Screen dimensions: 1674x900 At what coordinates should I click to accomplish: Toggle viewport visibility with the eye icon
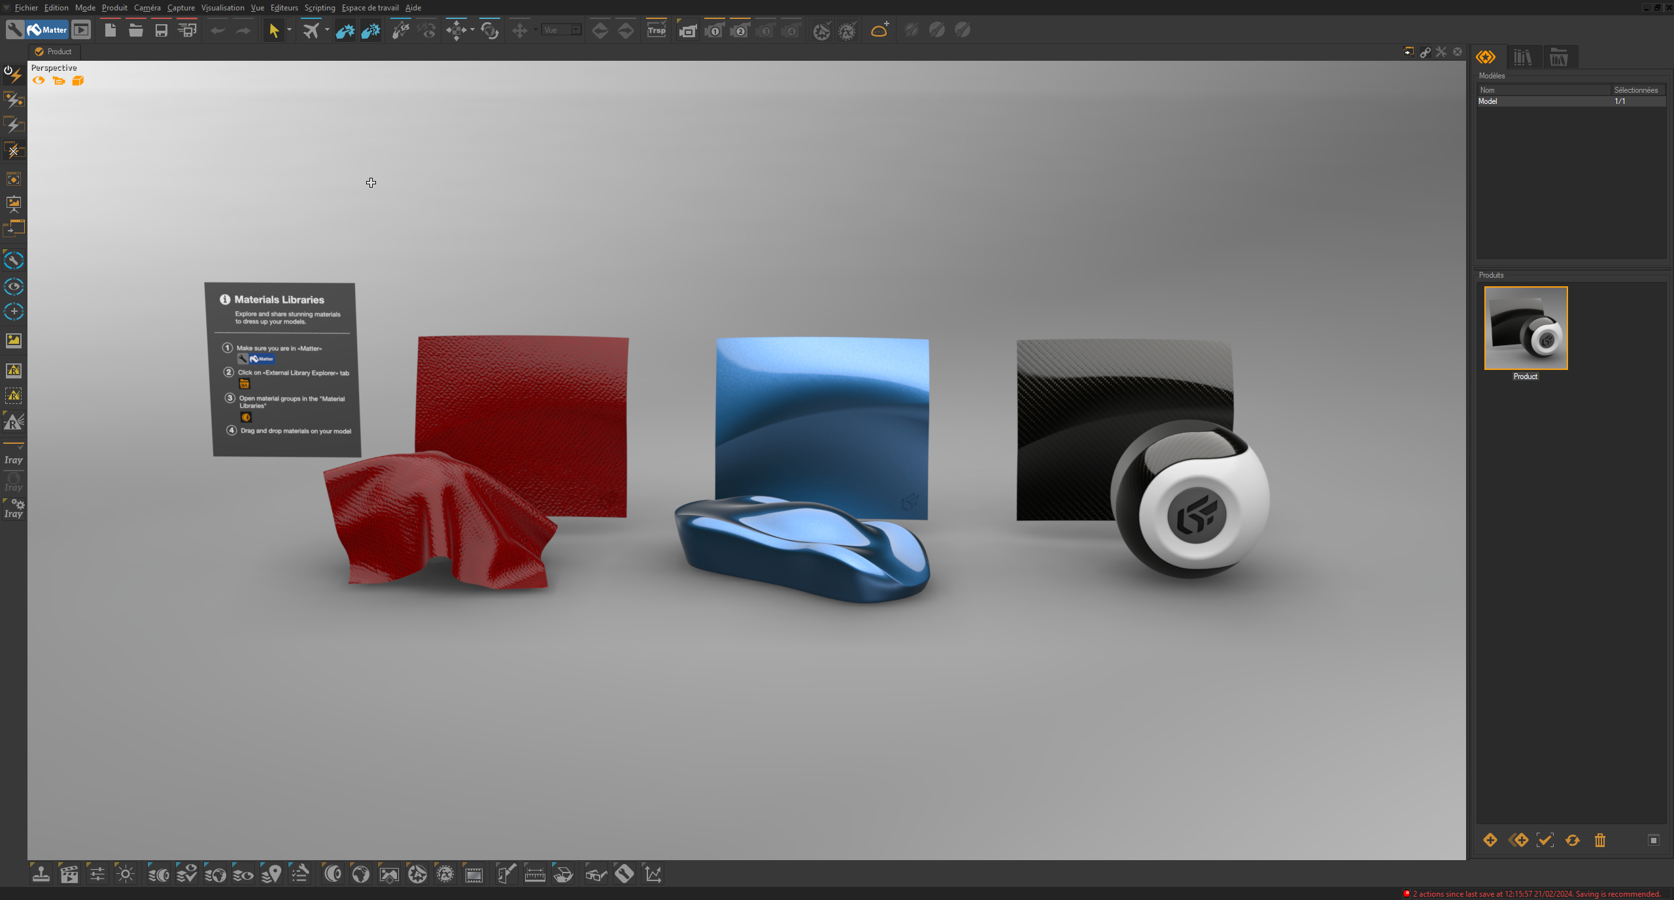(x=38, y=80)
